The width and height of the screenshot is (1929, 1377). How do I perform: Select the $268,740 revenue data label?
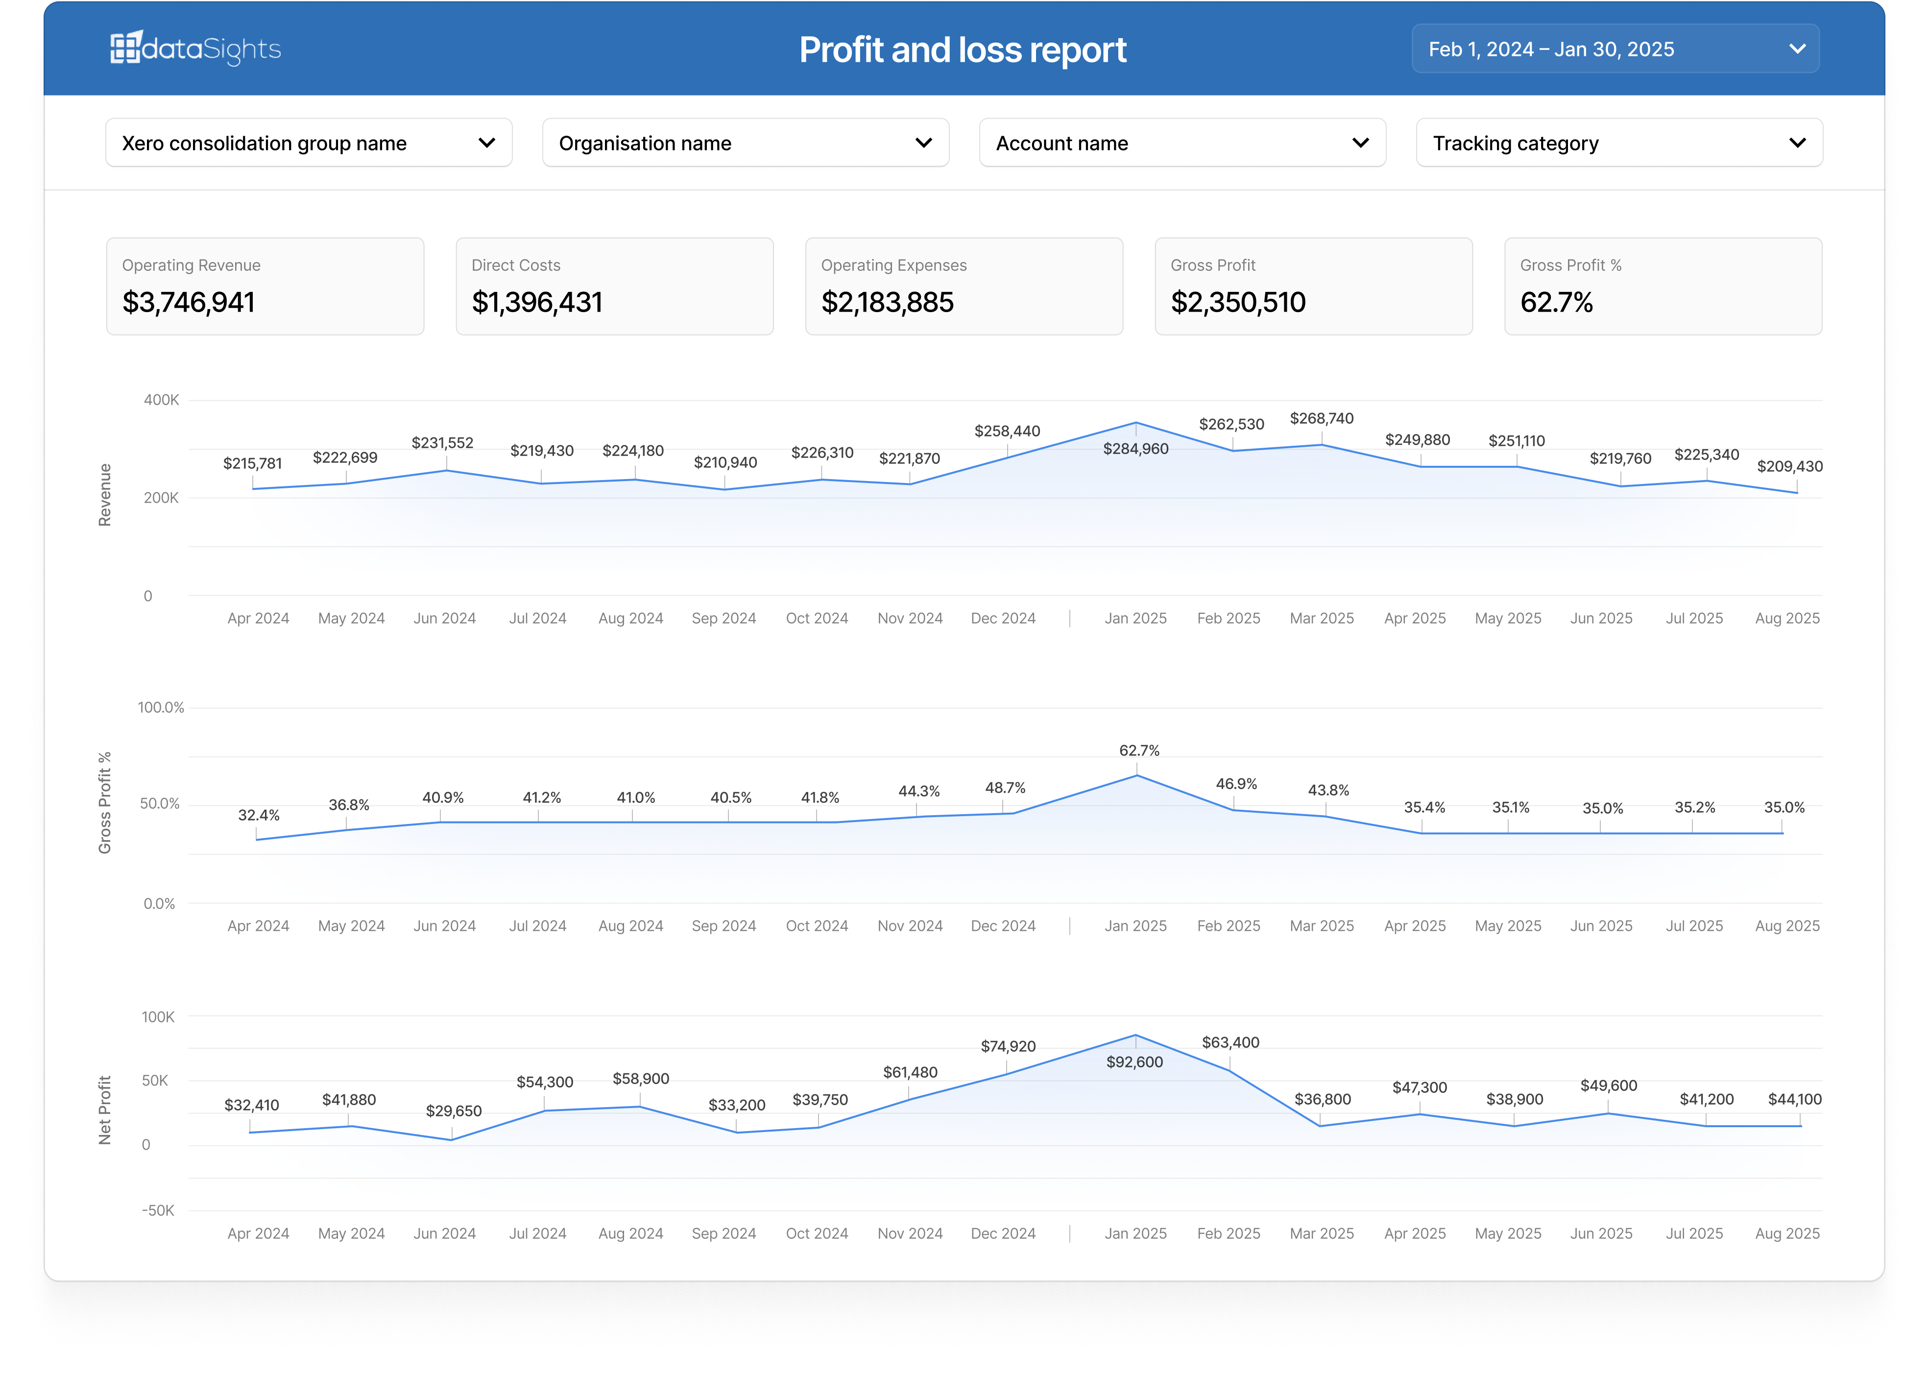click(x=1321, y=418)
